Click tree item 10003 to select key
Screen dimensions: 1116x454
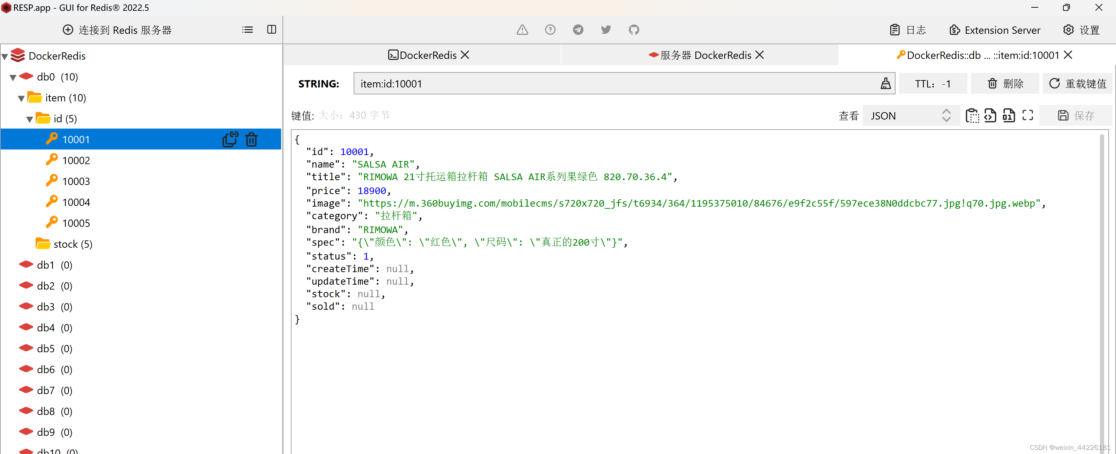(x=76, y=181)
